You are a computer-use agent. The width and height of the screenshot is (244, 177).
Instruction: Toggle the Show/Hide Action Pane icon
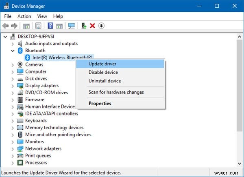(59, 26)
